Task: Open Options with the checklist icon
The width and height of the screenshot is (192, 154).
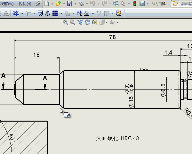Action: [142, 4]
